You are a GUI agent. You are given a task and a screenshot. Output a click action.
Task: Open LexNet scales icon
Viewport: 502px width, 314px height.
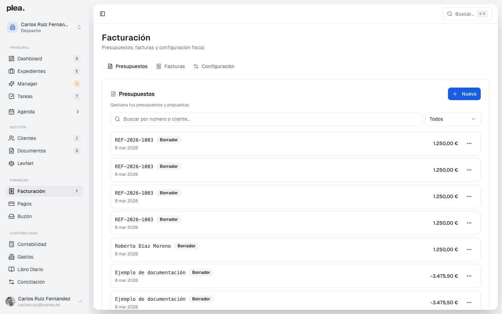click(12, 163)
